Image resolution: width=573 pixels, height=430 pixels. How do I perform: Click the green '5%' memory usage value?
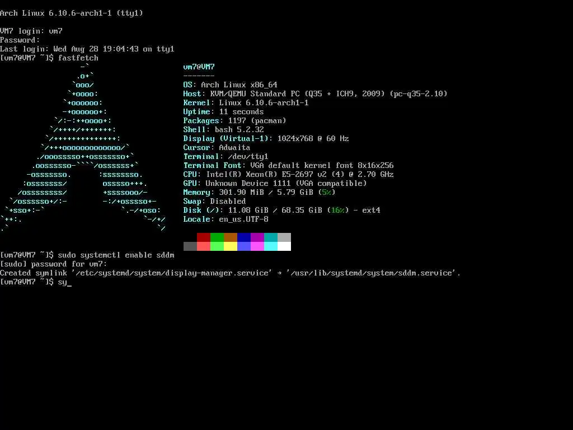[x=327, y=193]
